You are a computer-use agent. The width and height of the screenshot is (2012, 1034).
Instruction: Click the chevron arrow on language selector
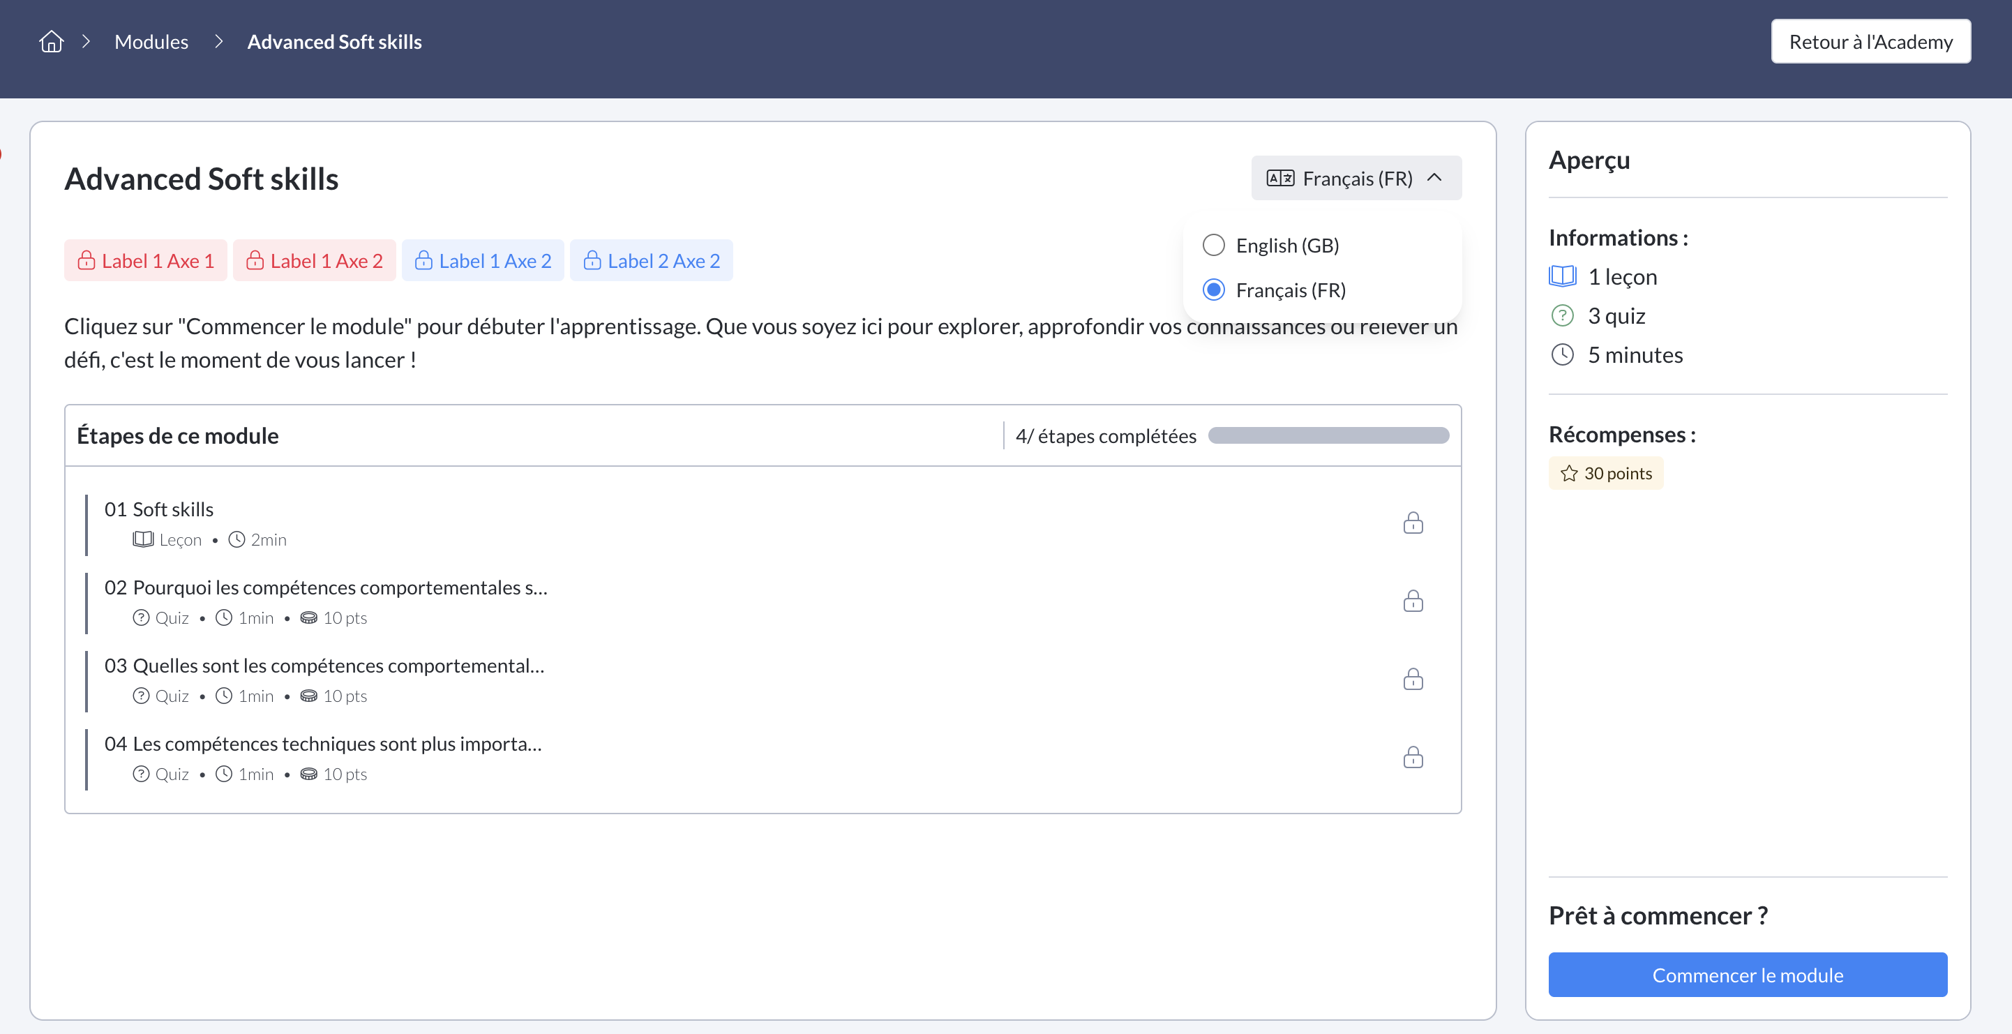click(1434, 178)
